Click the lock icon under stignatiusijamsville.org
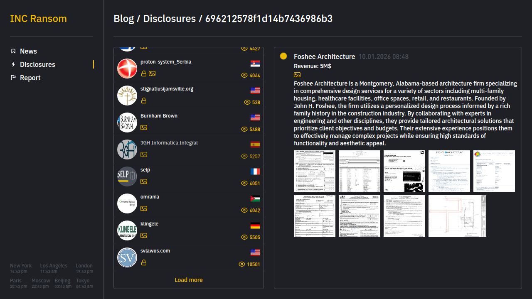This screenshot has width=532, height=299. tap(144, 100)
